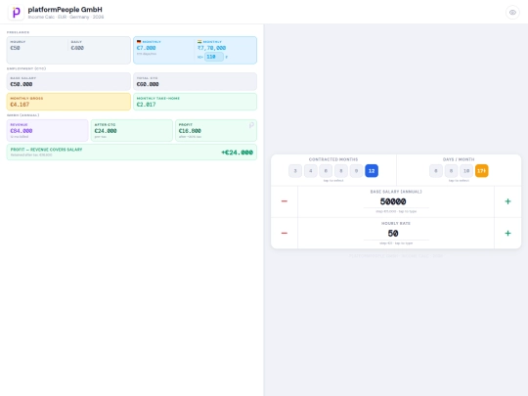This screenshot has width=528, height=396.
Task: Click the Indian flag icon
Action: pyautogui.click(x=199, y=42)
